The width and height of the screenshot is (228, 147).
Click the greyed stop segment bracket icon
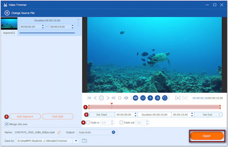(x=185, y=98)
